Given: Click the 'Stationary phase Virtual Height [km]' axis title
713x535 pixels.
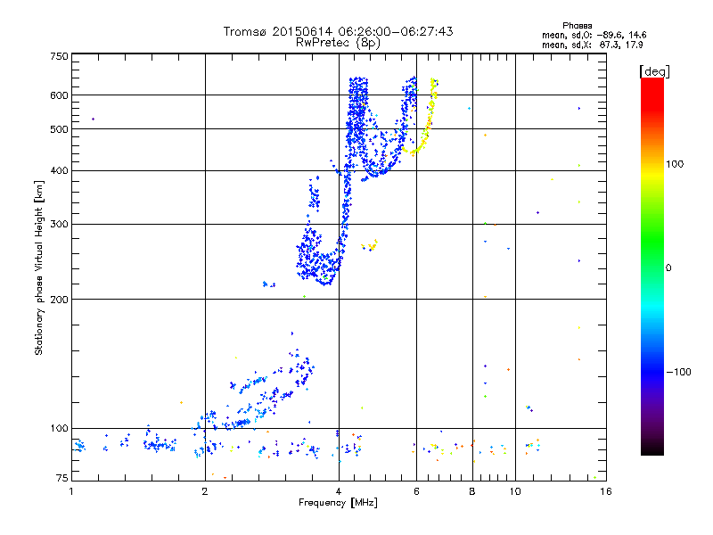Looking at the screenshot, I should click(x=39, y=268).
